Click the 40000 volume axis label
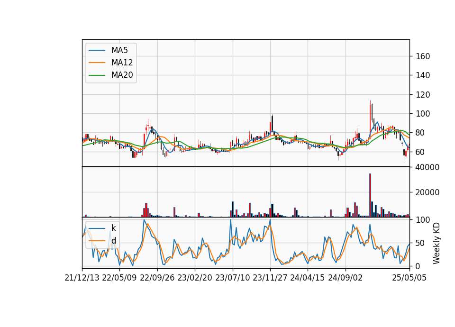This screenshot has width=455, height=327. click(428, 167)
